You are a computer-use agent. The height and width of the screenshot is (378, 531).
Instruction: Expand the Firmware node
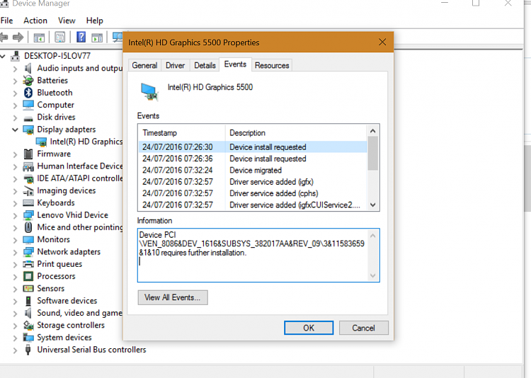[15, 154]
